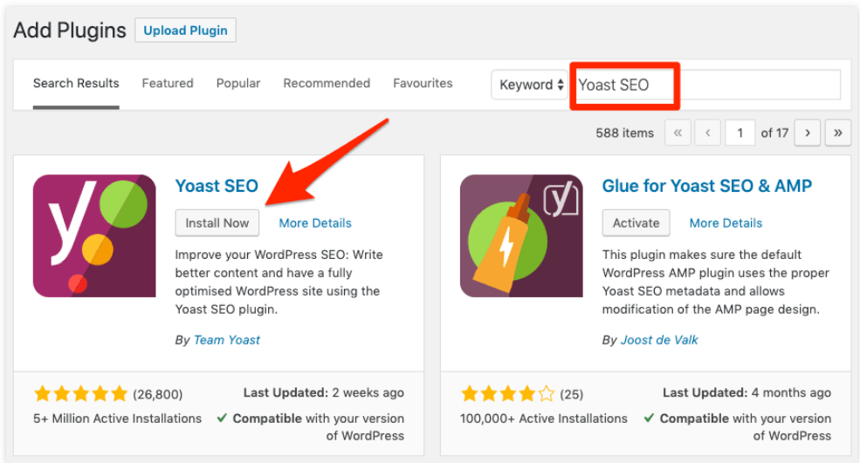Activate Glue for Yoast SEO & AMP
Image resolution: width=860 pixels, height=463 pixels.
(636, 223)
